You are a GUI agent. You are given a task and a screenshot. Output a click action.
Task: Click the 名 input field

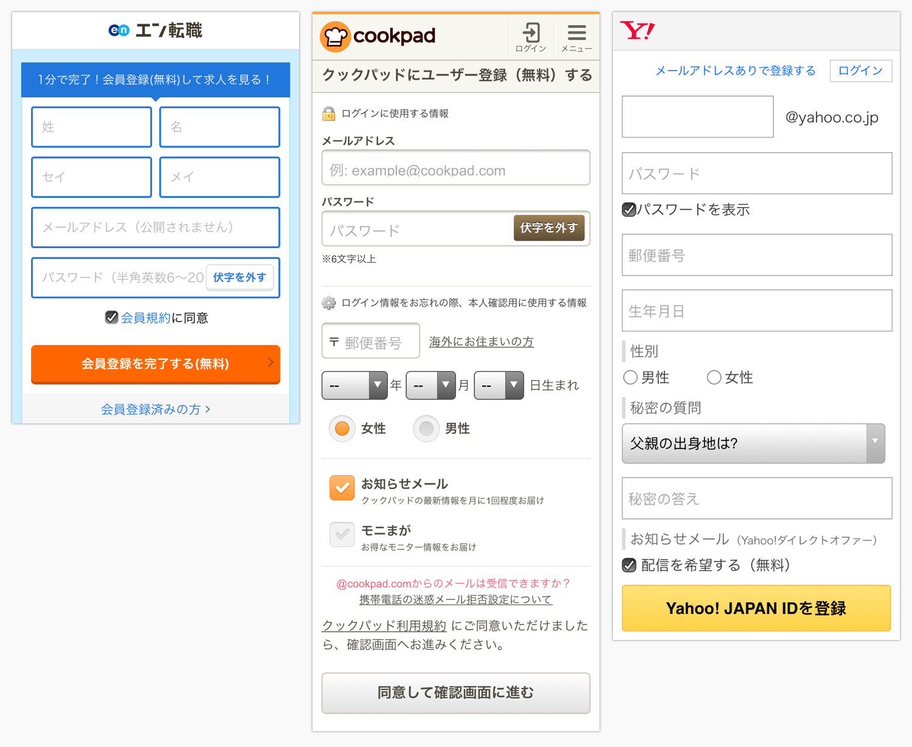(219, 127)
